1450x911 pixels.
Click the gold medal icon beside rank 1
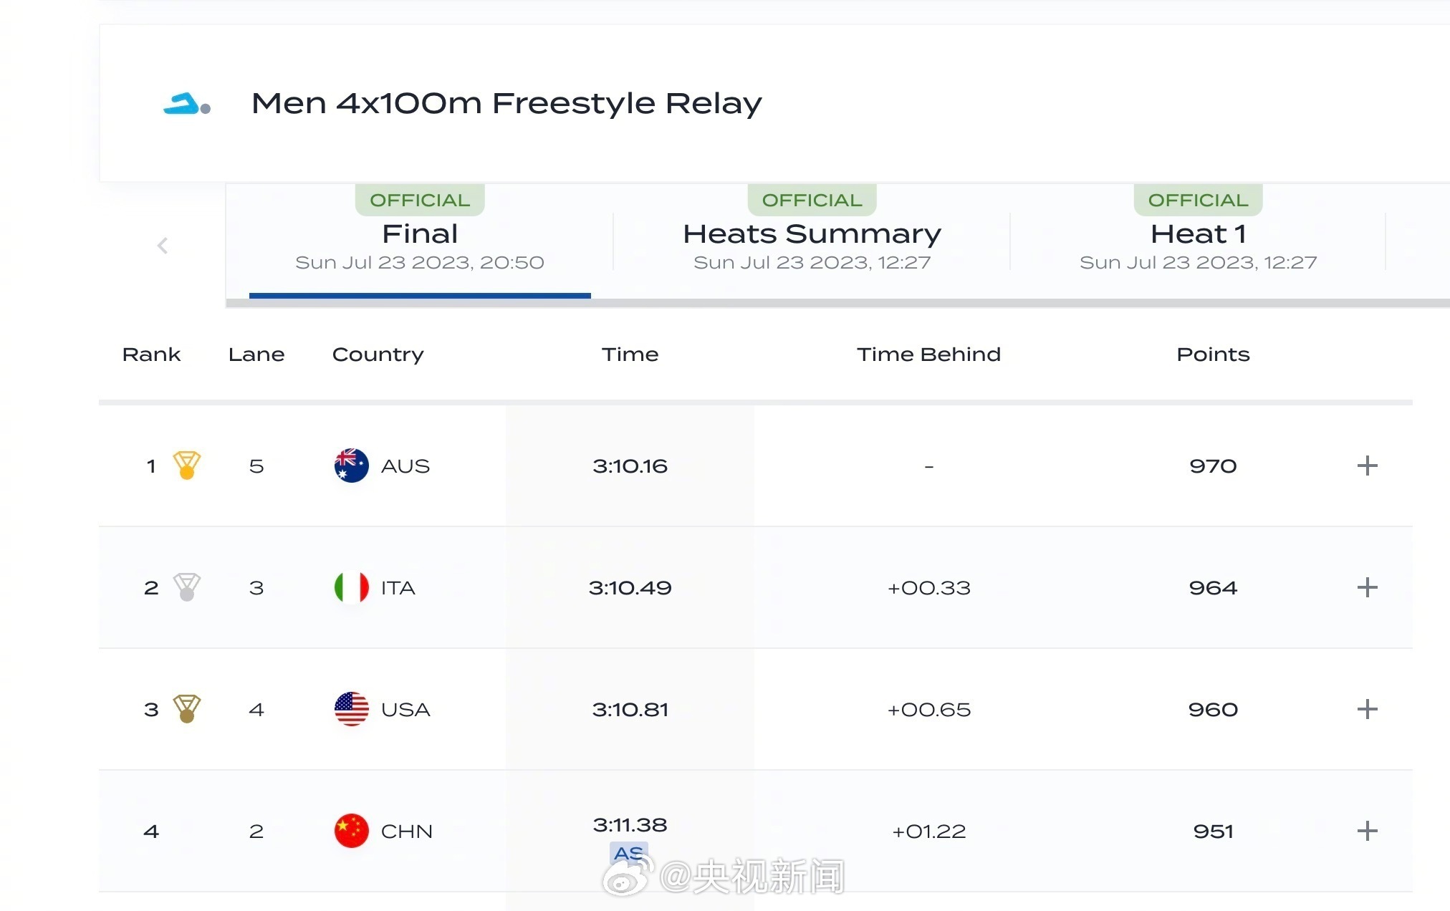(187, 466)
